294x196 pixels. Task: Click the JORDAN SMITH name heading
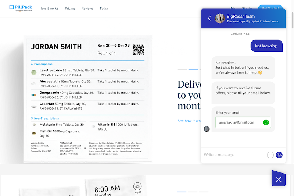click(x=57, y=47)
